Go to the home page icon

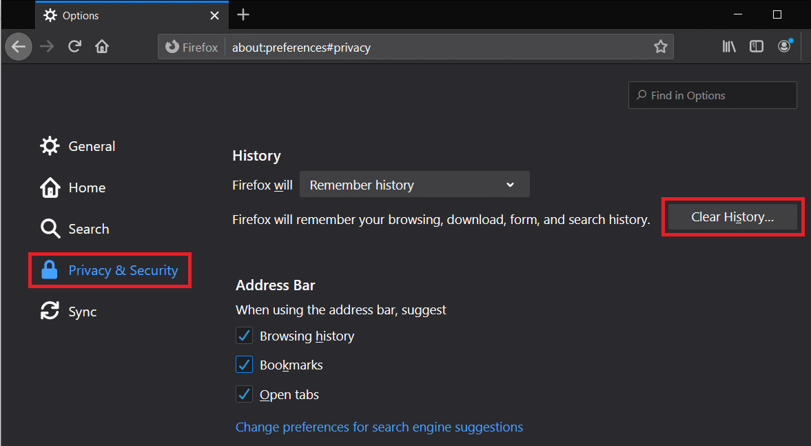tap(102, 47)
